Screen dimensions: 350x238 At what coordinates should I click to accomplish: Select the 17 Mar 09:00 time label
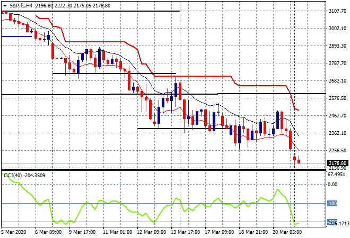[219, 232]
